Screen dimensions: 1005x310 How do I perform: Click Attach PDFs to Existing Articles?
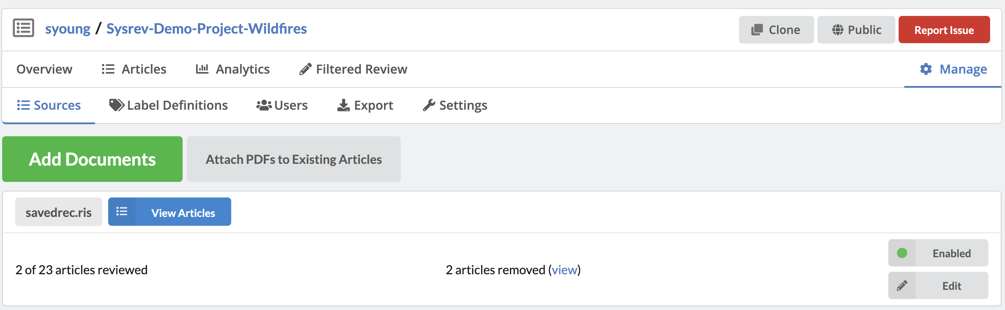click(x=293, y=159)
